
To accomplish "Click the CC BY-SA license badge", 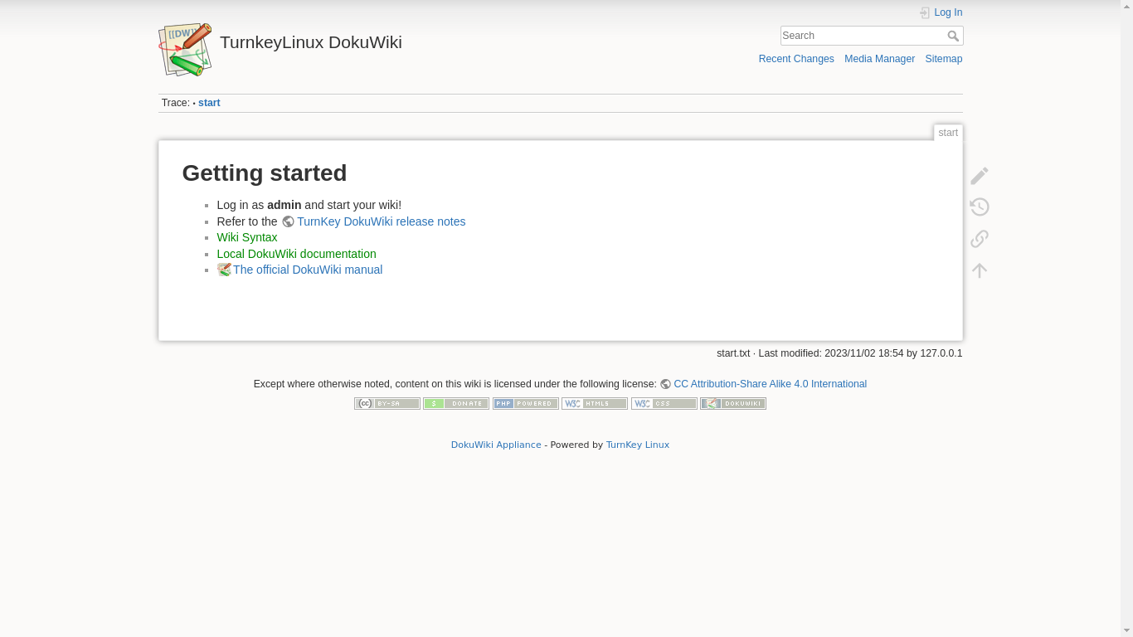I will [387, 404].
